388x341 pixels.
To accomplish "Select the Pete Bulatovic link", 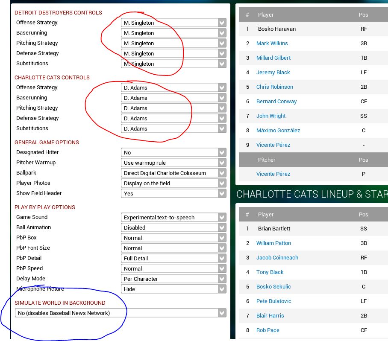I will 273,301.
